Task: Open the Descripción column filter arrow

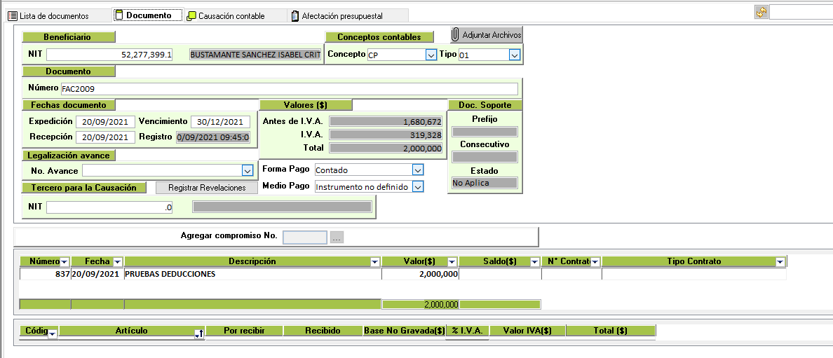Action: pyautogui.click(x=374, y=262)
